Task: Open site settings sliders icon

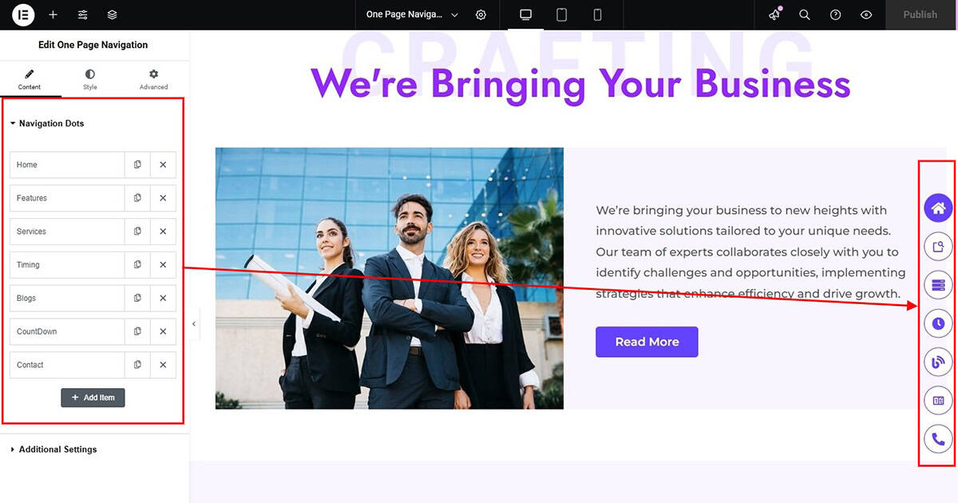Action: (83, 14)
